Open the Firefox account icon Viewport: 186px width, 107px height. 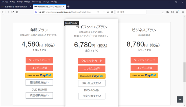[177, 12]
